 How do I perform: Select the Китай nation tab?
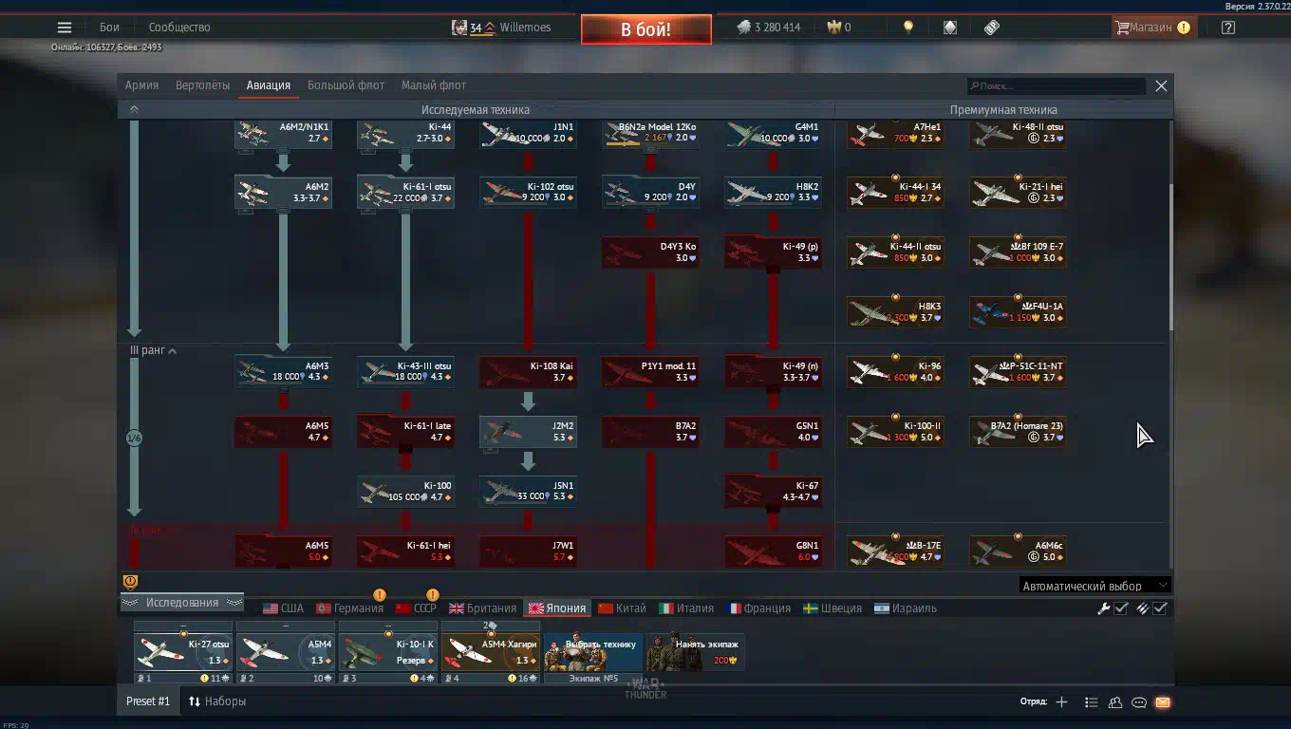pyautogui.click(x=622, y=608)
